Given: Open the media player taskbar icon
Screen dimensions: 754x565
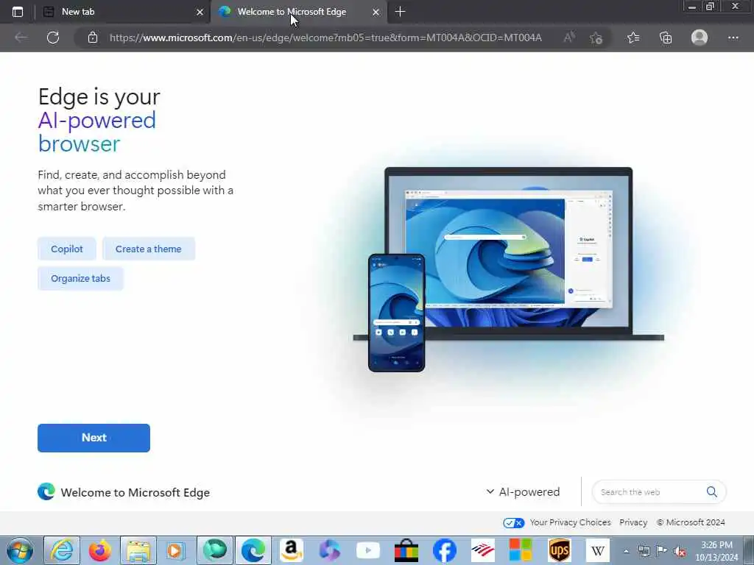Looking at the screenshot, I should pos(176,550).
